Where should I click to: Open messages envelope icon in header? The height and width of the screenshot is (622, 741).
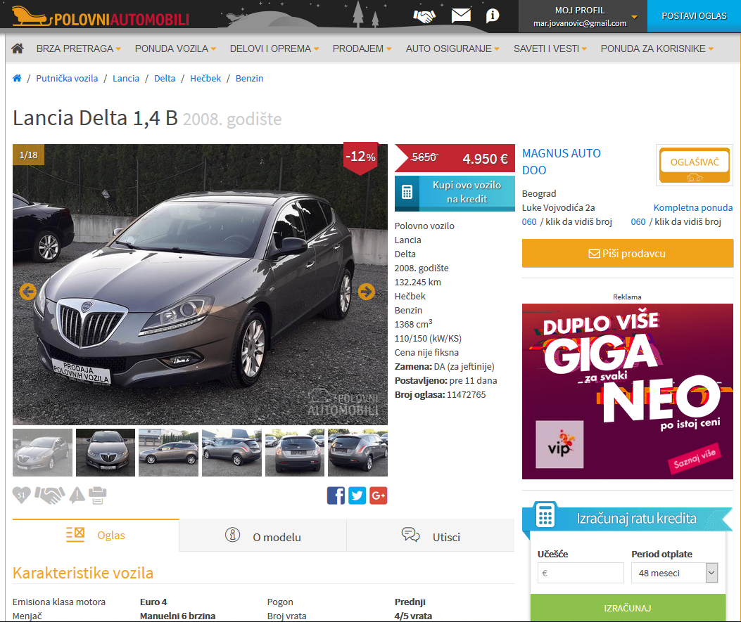461,15
